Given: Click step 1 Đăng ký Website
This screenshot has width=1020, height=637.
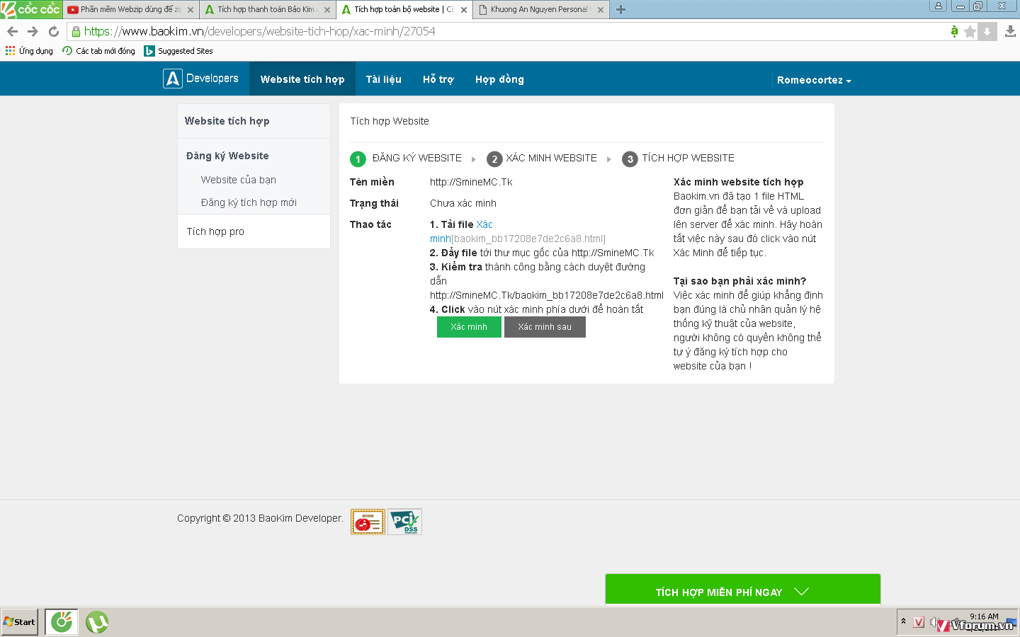Looking at the screenshot, I should click(406, 159).
